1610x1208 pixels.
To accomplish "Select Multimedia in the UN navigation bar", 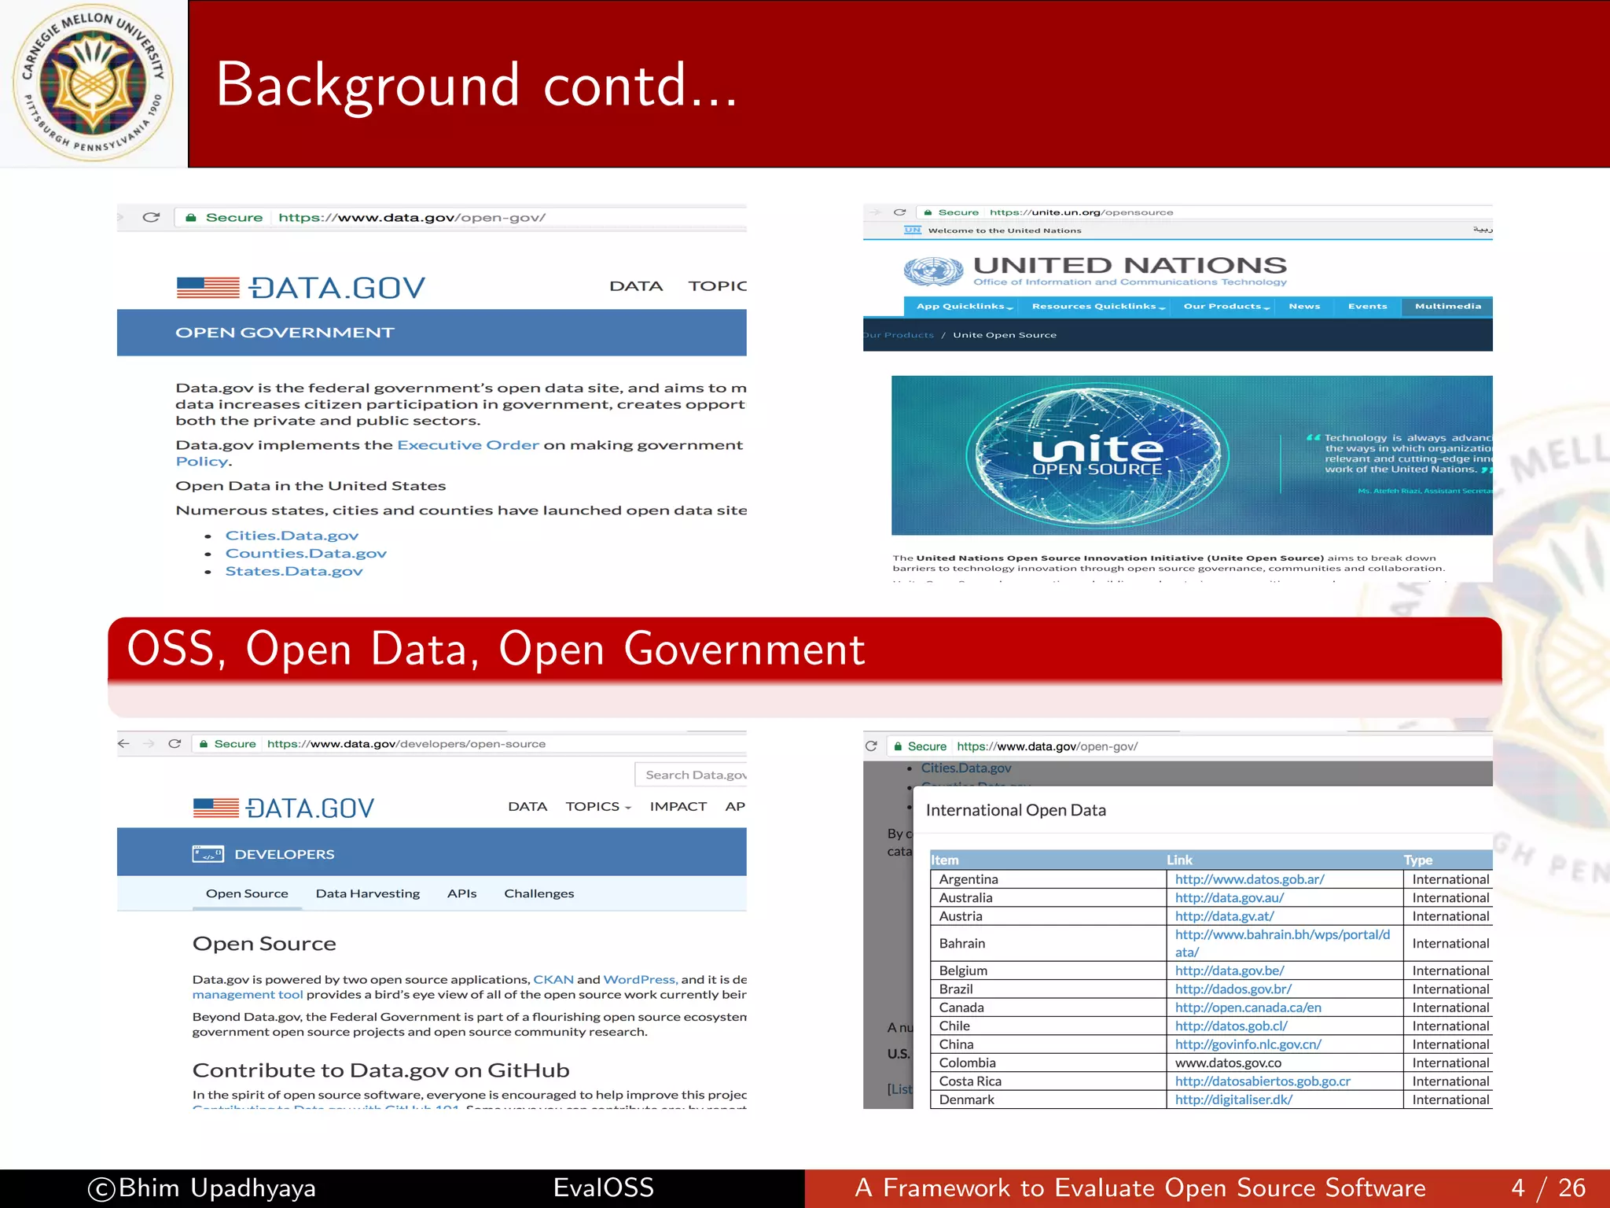I will (1447, 307).
